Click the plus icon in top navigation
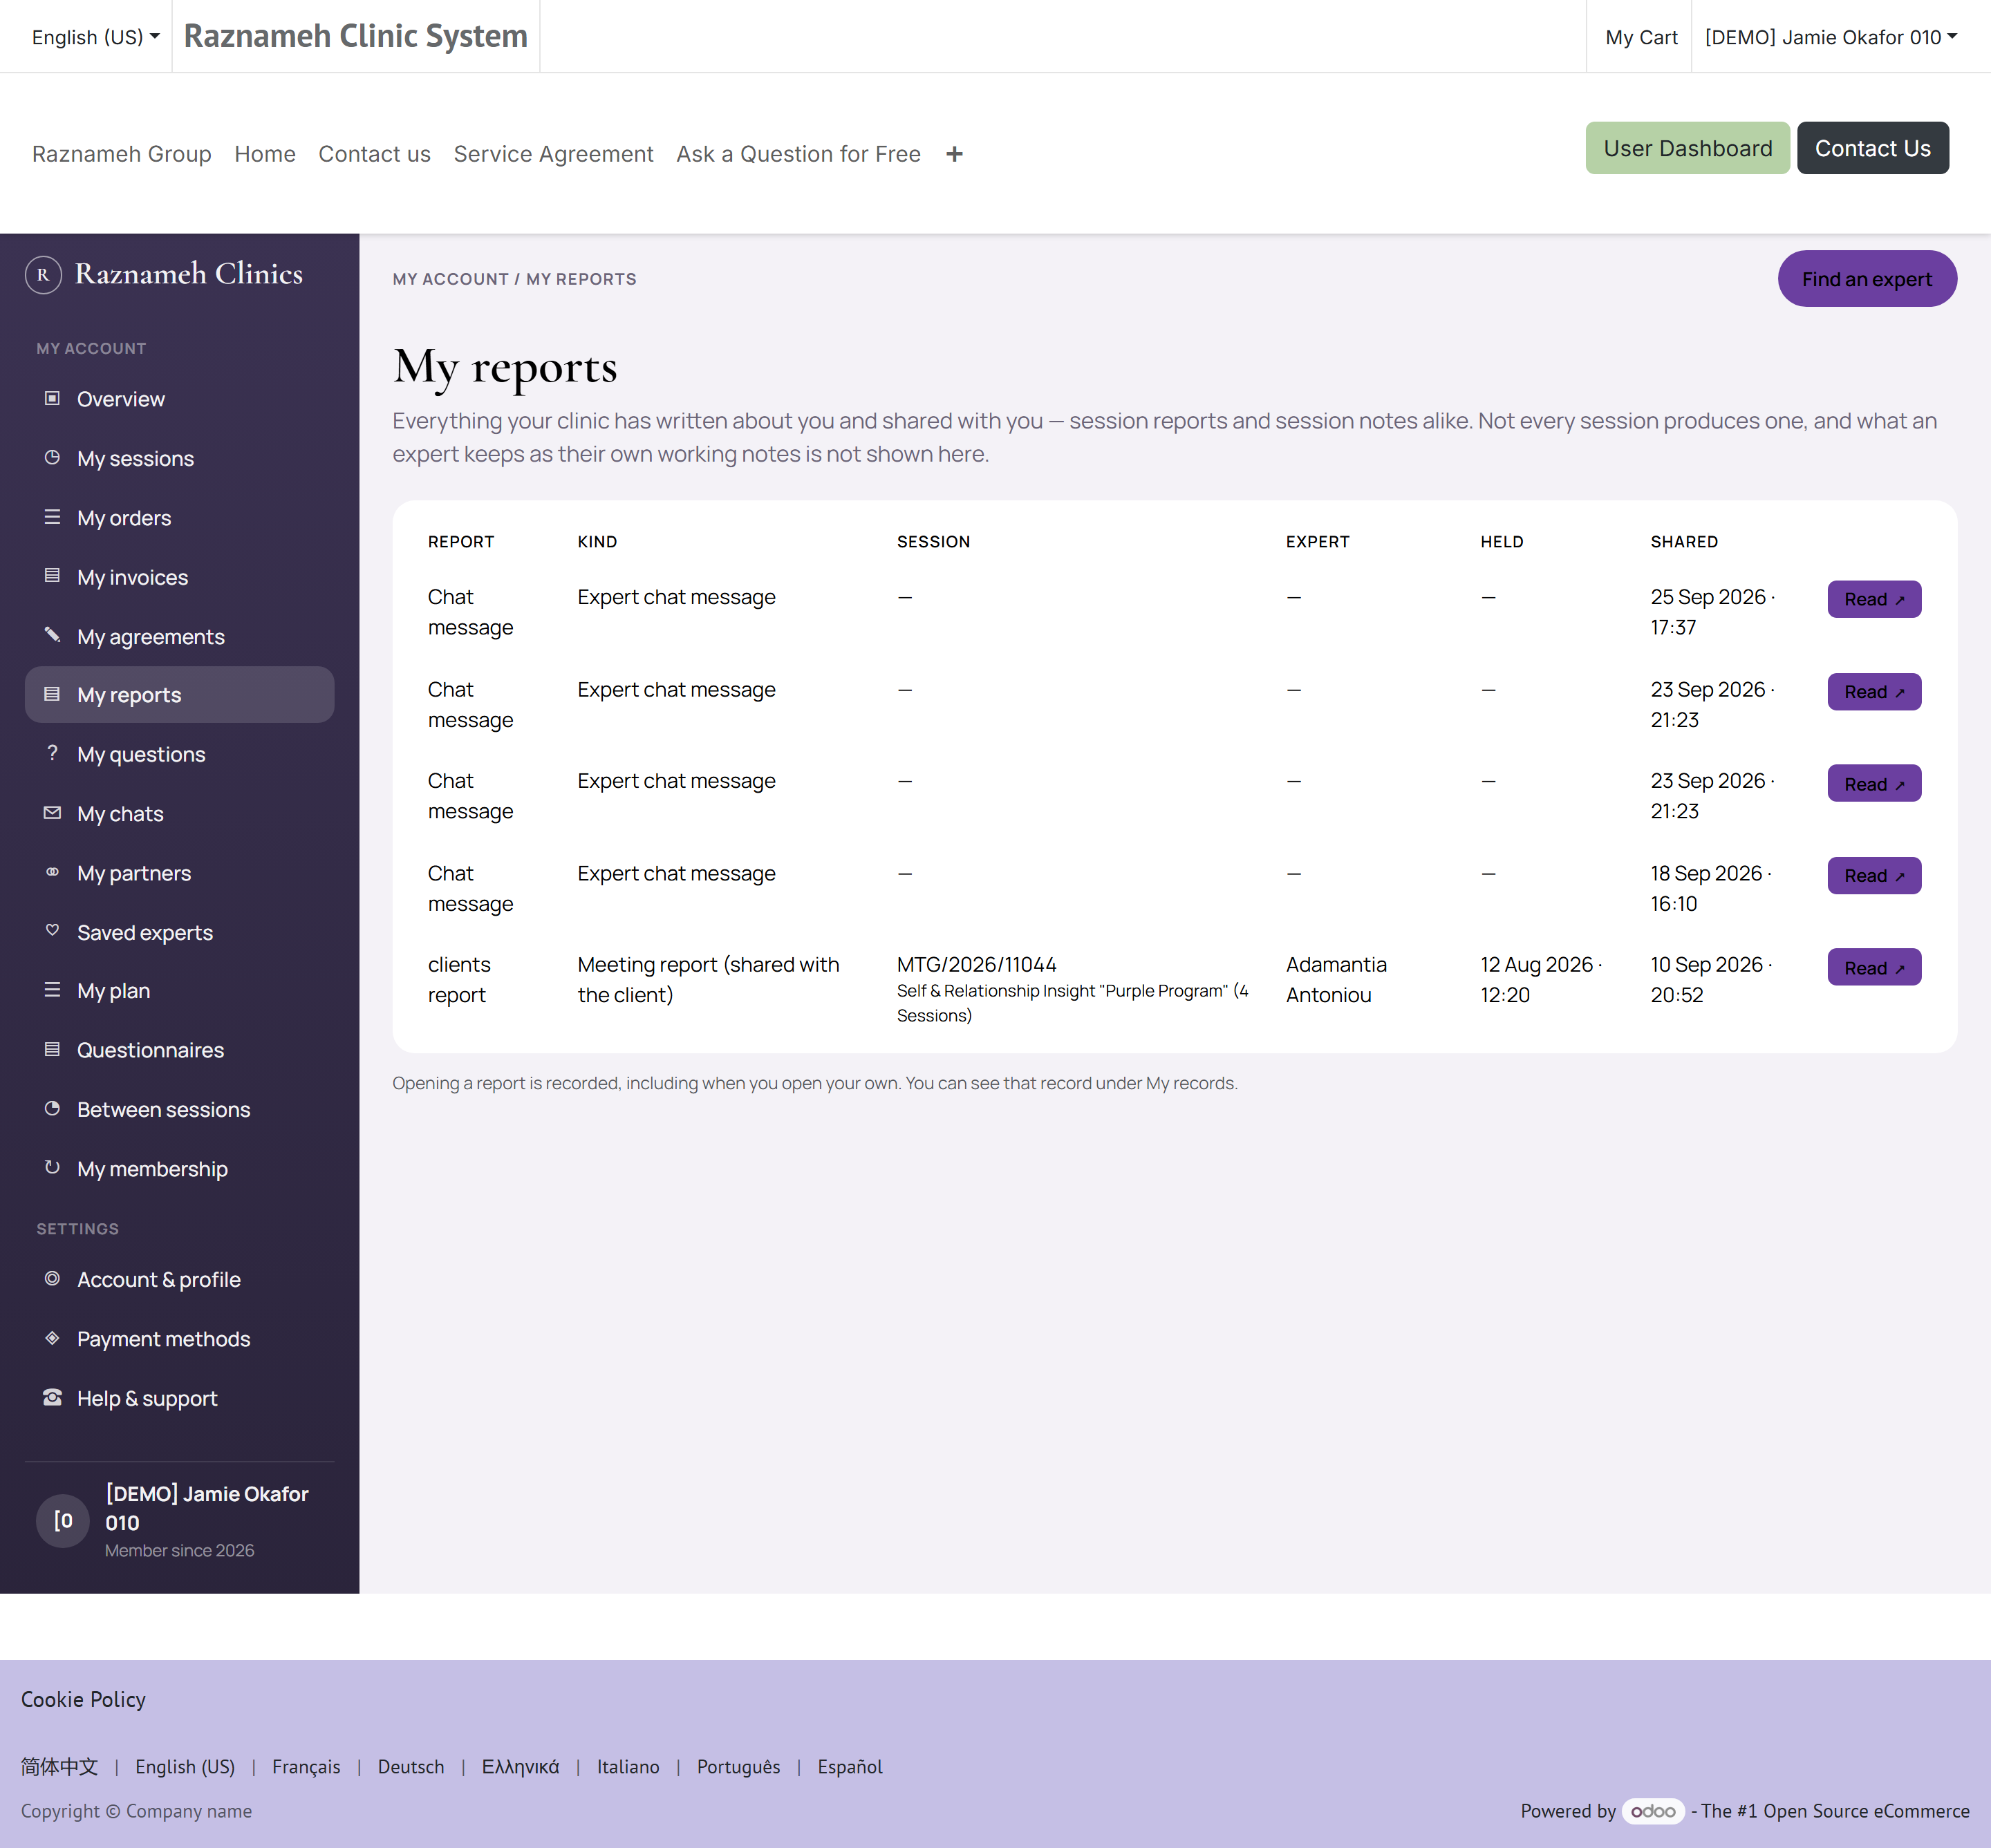The height and width of the screenshot is (1848, 1991). pos(955,154)
